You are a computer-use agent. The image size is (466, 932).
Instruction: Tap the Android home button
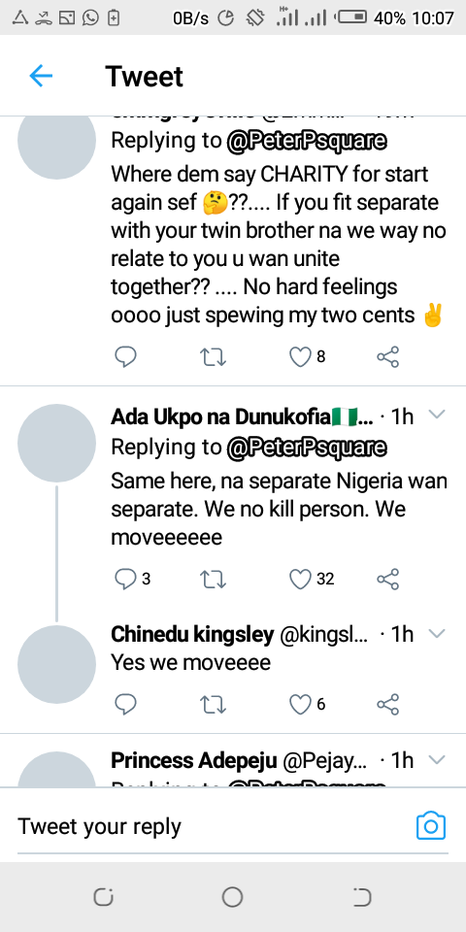pyautogui.click(x=232, y=897)
